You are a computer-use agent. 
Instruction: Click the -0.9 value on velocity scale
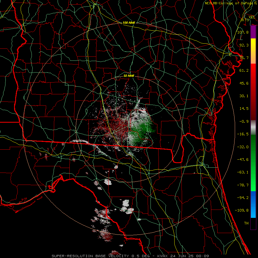[x=244, y=122]
